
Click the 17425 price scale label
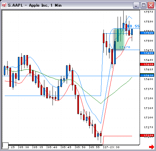(x=148, y=70)
